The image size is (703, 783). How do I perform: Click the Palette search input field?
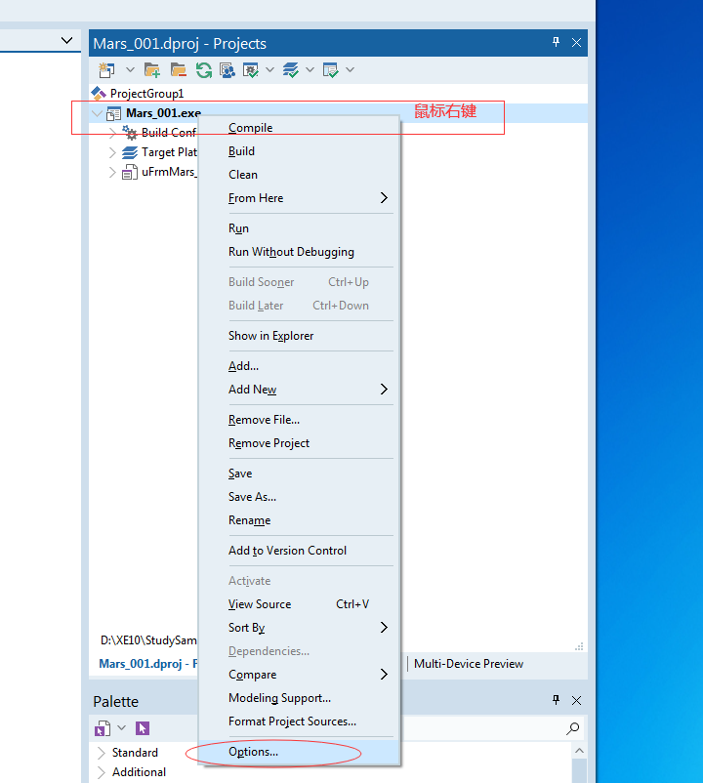click(481, 728)
